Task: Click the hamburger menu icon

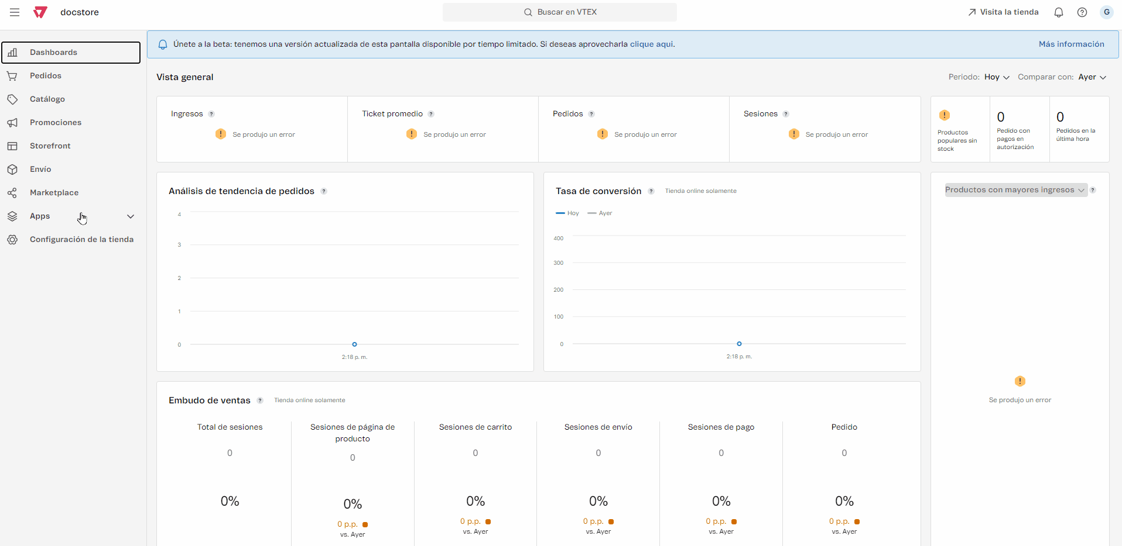Action: (x=15, y=12)
